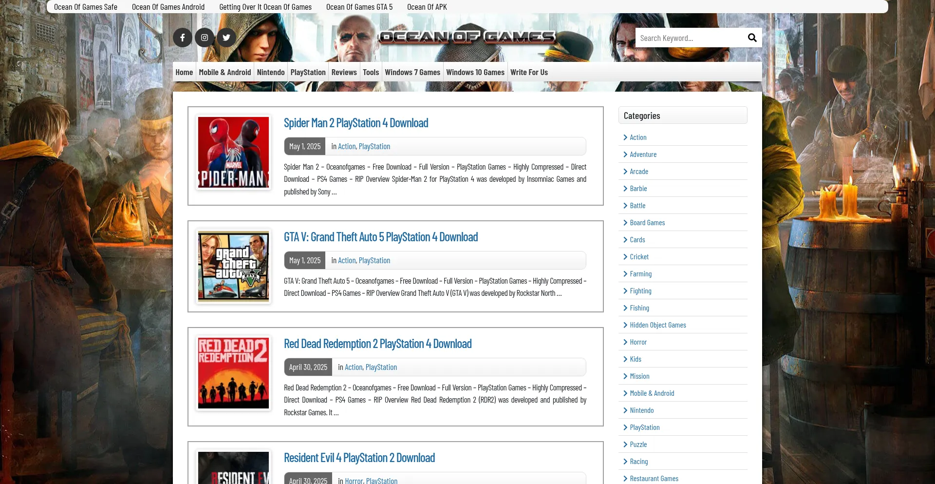The image size is (935, 484).
Task: Open the Facebook social icon
Action: coord(183,38)
